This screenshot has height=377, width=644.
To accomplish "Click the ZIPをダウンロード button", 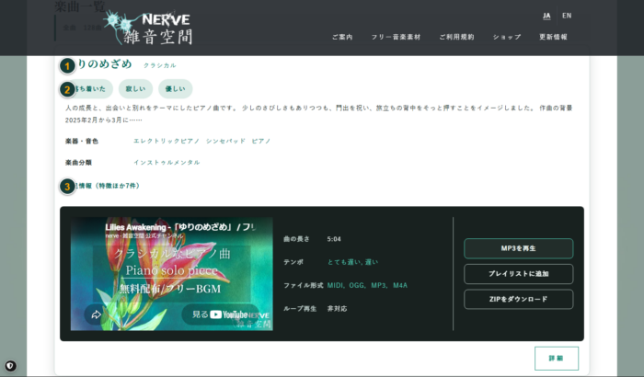I will 518,300.
